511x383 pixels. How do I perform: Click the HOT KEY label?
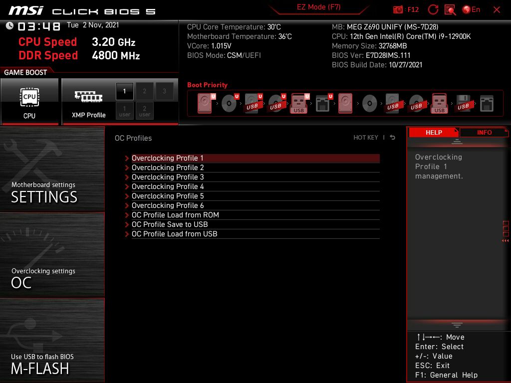366,138
